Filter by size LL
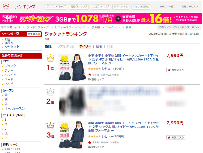203x153 pixels. (6, 133)
